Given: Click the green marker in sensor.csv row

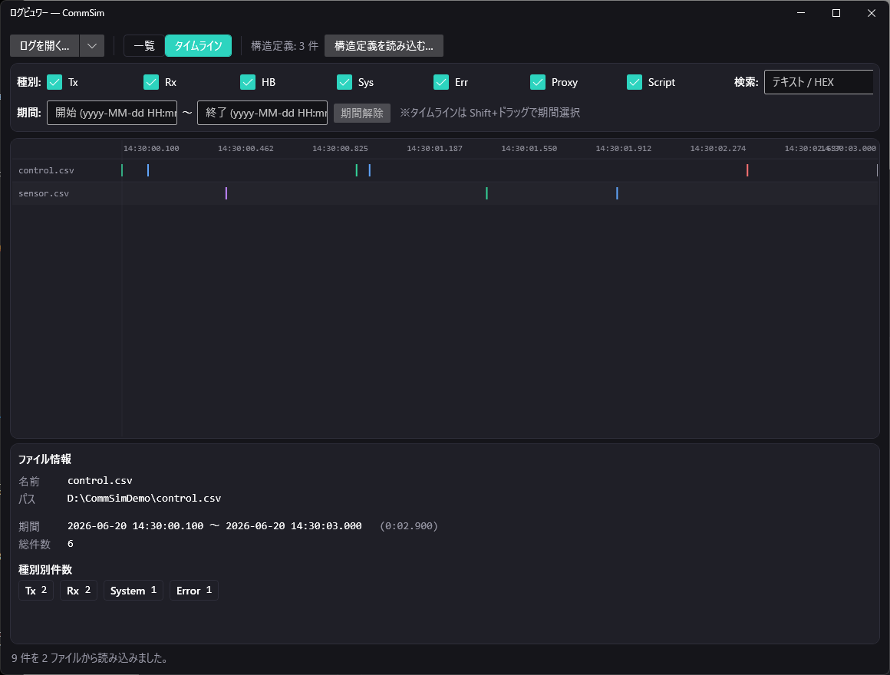Looking at the screenshot, I should 487,193.
